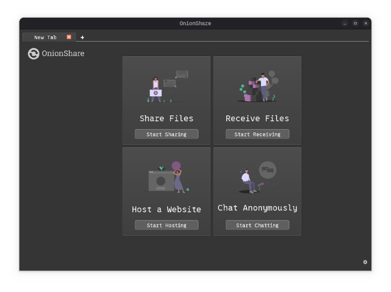Open settings via the gear icon

365,262
